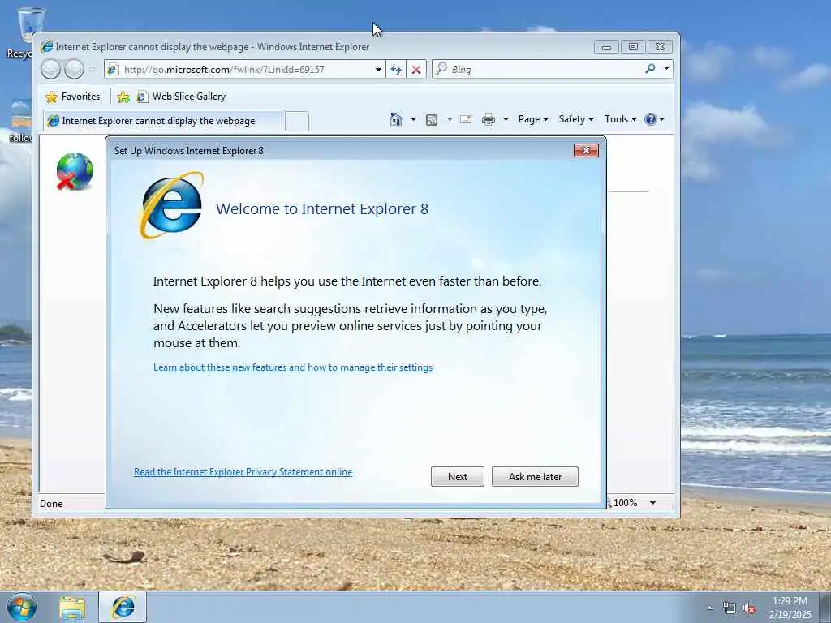Click the Forward navigation arrow button
The image size is (831, 623).
click(x=74, y=70)
